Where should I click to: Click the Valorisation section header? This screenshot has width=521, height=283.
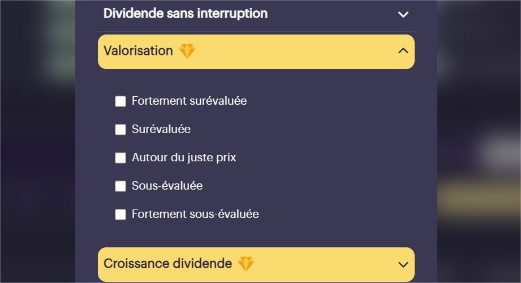click(256, 52)
